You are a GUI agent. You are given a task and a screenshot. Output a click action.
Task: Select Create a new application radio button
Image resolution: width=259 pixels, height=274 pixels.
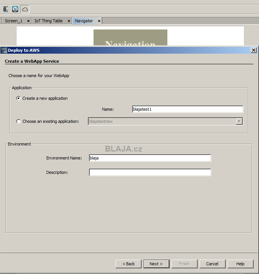(x=19, y=98)
